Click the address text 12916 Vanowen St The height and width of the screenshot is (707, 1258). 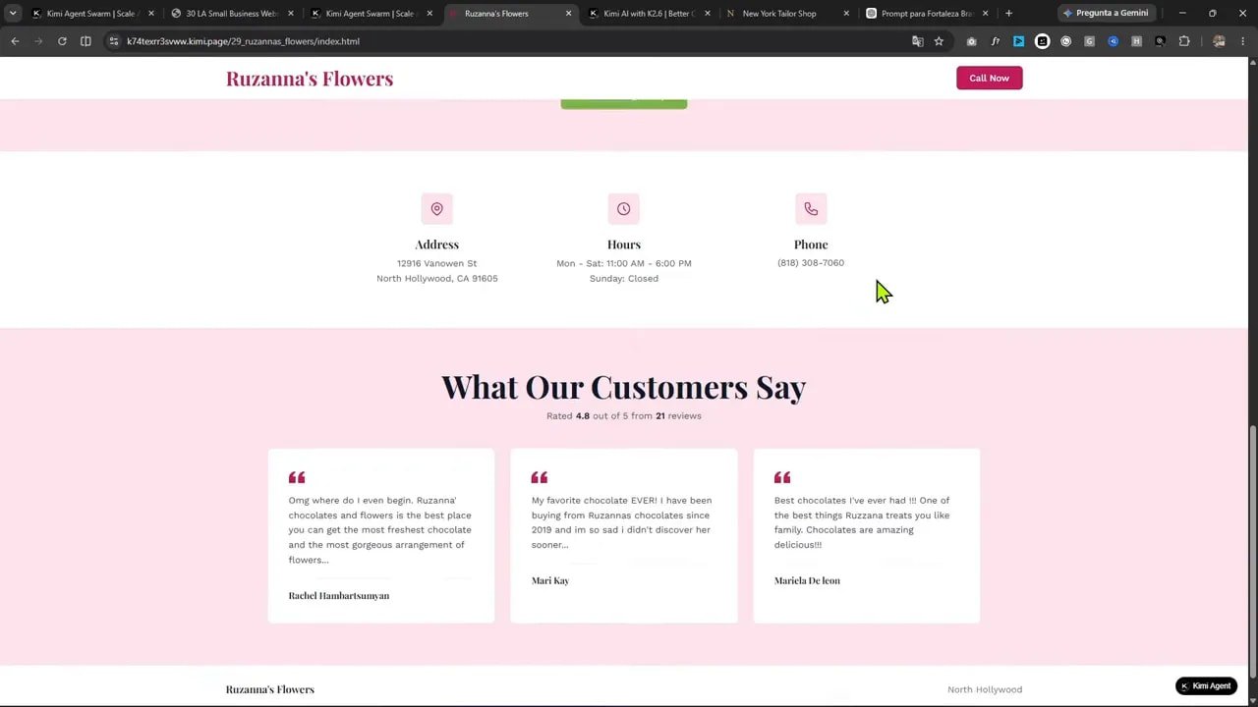pos(436,263)
